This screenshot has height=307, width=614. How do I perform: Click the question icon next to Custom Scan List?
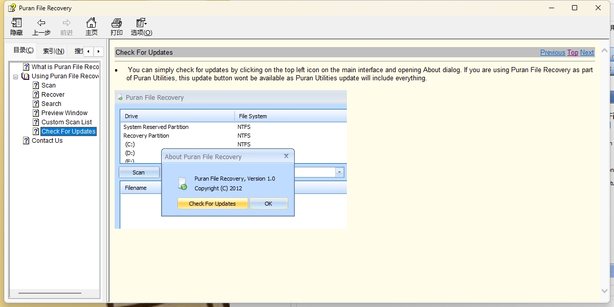(x=36, y=122)
